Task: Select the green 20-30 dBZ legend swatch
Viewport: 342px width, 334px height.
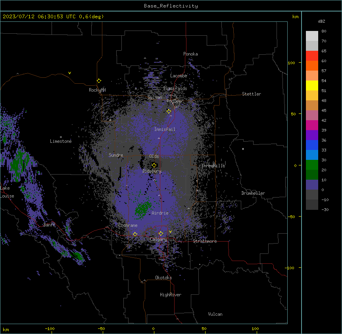Action: [x=312, y=165]
